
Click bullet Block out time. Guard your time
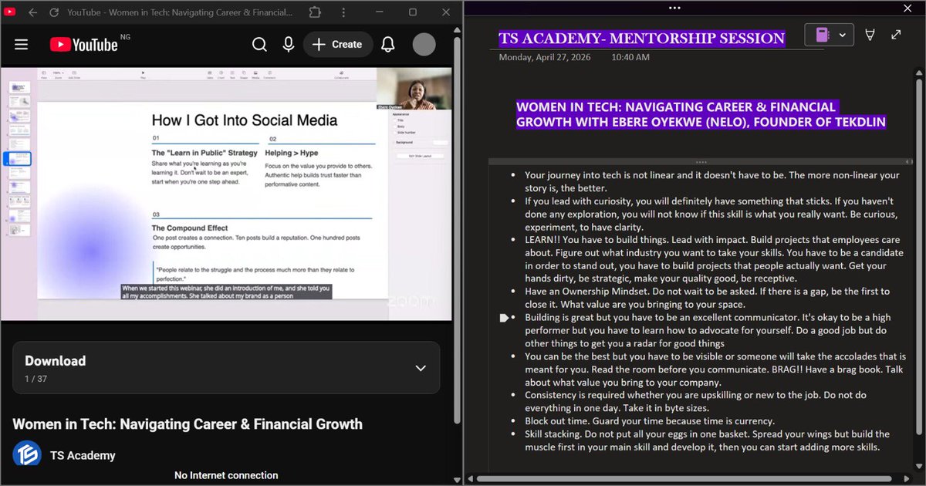648,421
